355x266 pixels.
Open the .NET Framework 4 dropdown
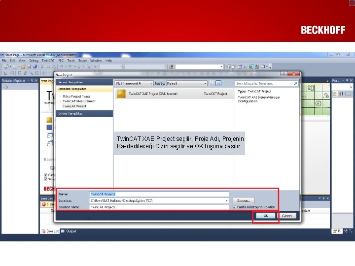(151, 83)
